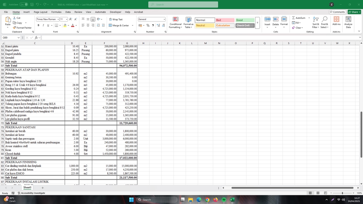
Task: Open the File menu
Action: (6, 12)
